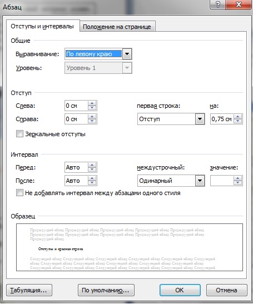
Task: Increase the значение line spacing value
Action: [x=237, y=178]
